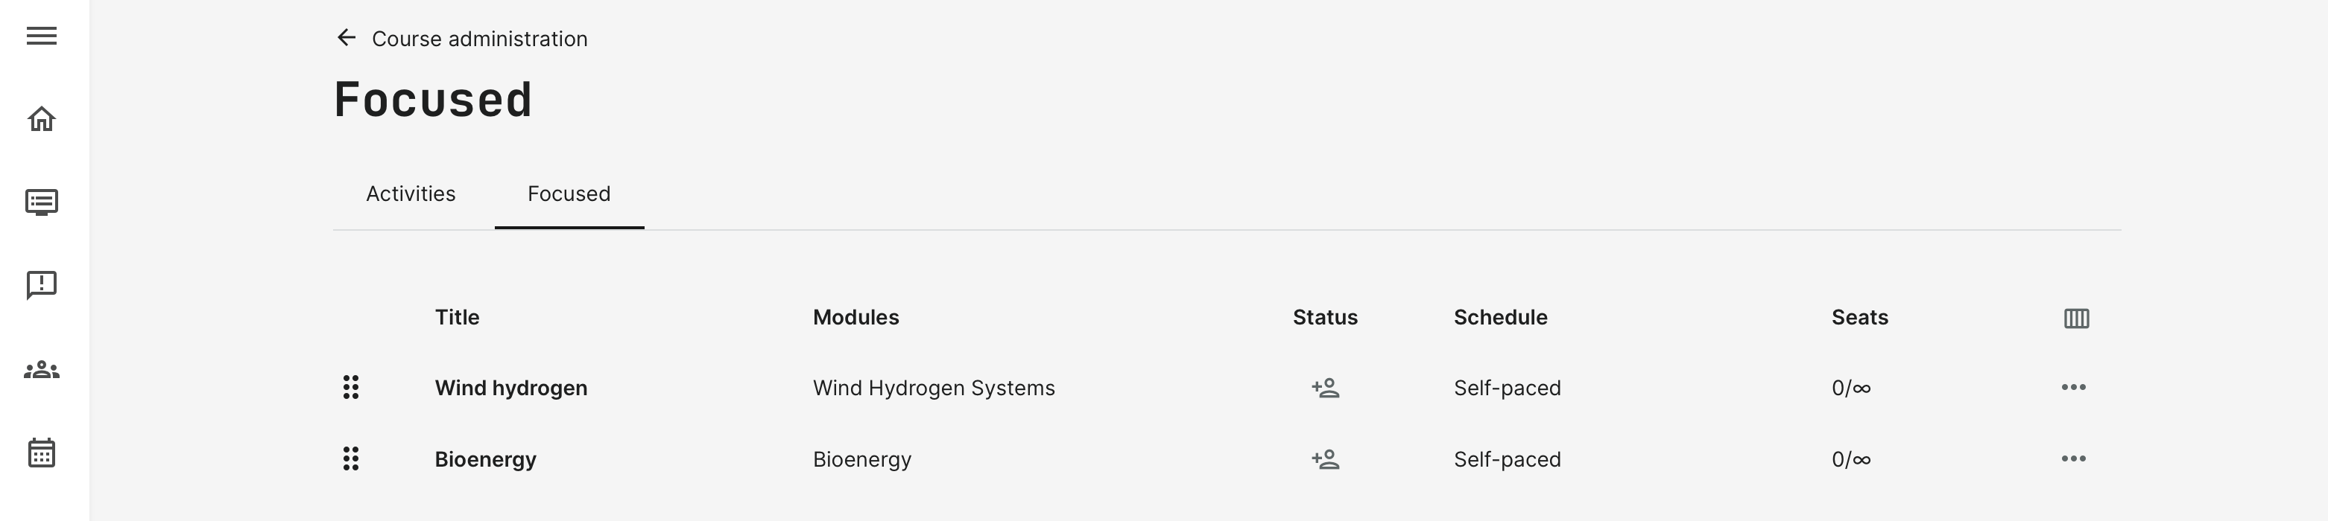Grab the drag handle for Bioenergy
This screenshot has width=2328, height=521.
pos(351,458)
